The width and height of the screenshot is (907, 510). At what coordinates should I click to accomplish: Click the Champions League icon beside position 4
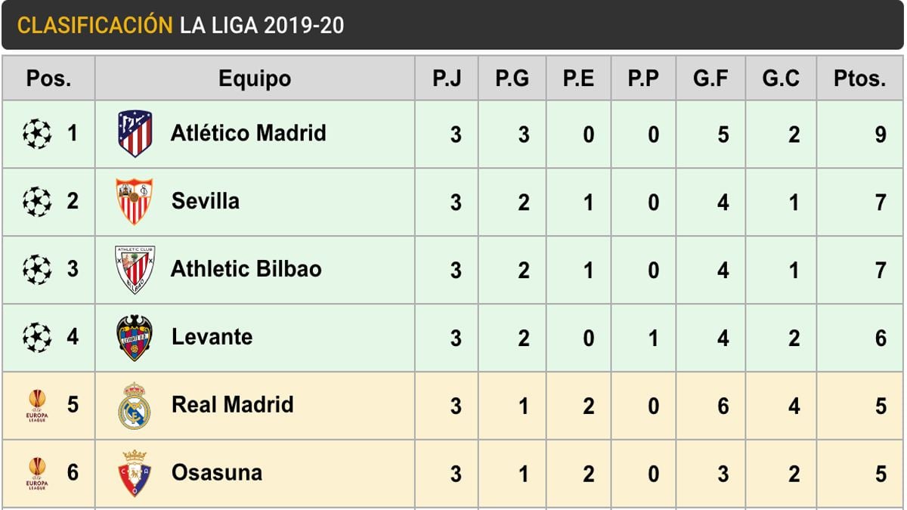tap(37, 338)
